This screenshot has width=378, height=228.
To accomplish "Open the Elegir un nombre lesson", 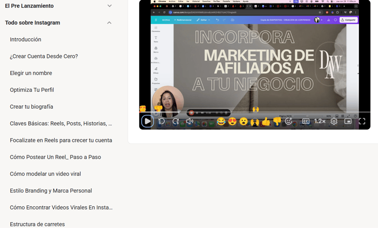I will click(x=31, y=73).
